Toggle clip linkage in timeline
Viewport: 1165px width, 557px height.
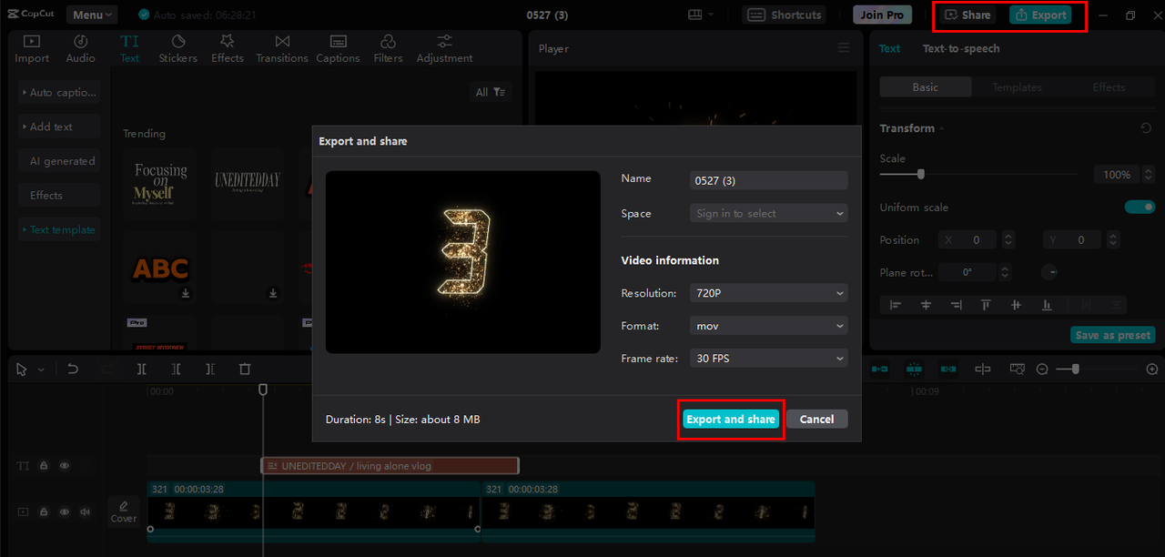[x=948, y=369]
